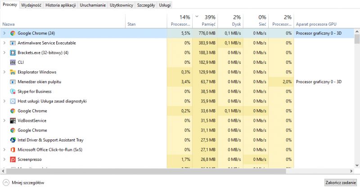Click the php CLI process icon

tap(13, 62)
